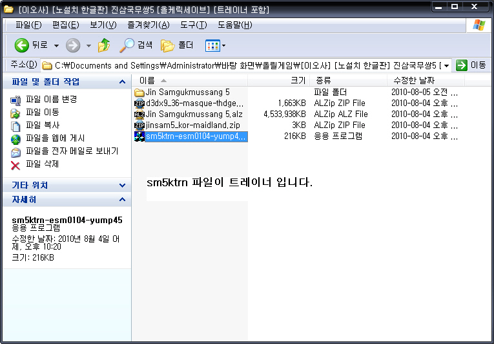Screen dimensions: 494x344
Task: Click 파일 이름 변경 rename link
Action: pyautogui.click(x=52, y=100)
